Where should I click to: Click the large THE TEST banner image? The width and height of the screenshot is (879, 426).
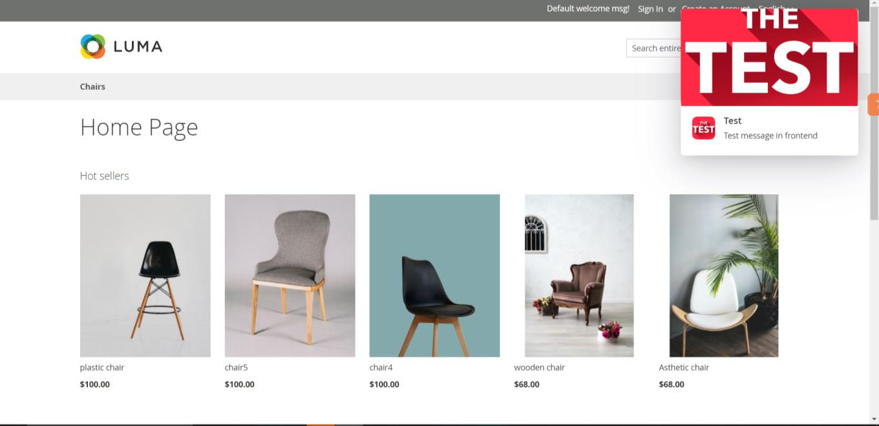point(769,58)
